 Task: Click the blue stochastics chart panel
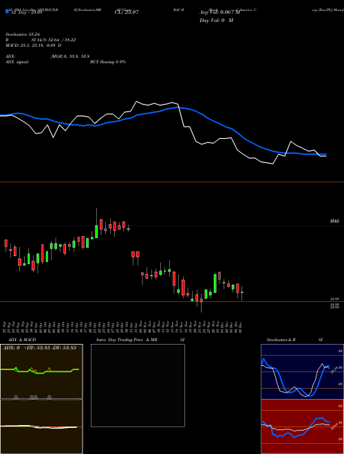(302, 371)
